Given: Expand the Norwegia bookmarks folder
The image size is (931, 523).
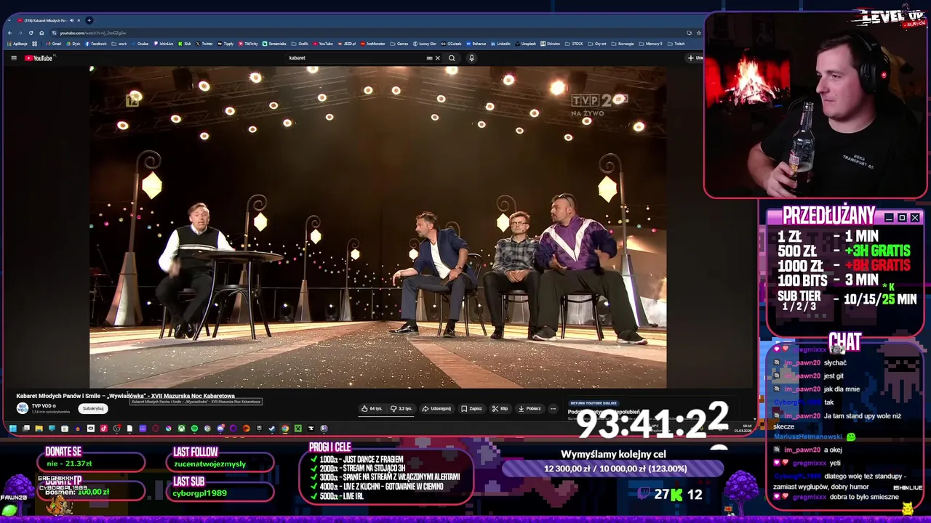Looking at the screenshot, I should click(x=623, y=44).
